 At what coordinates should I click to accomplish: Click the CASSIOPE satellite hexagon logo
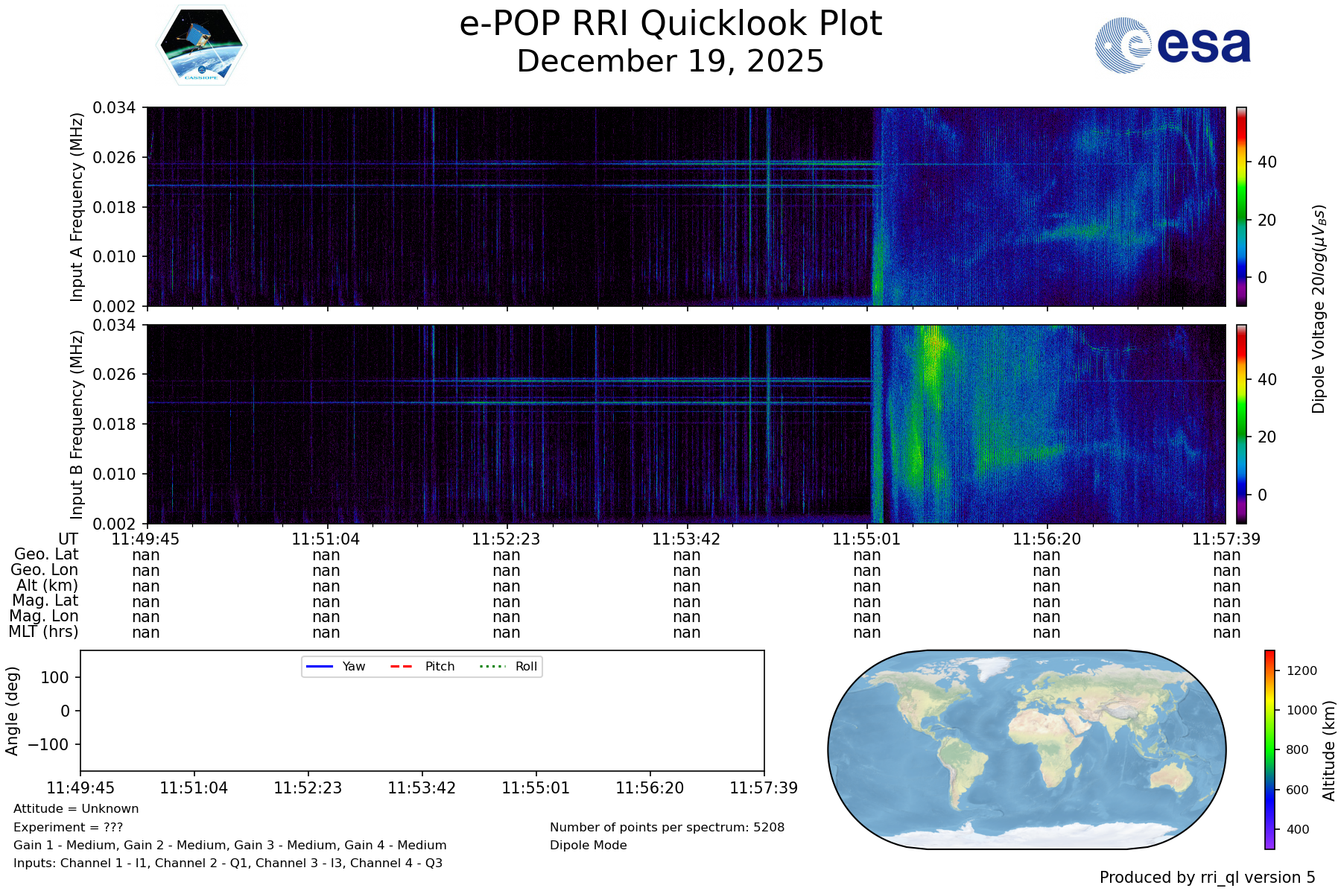point(201,46)
